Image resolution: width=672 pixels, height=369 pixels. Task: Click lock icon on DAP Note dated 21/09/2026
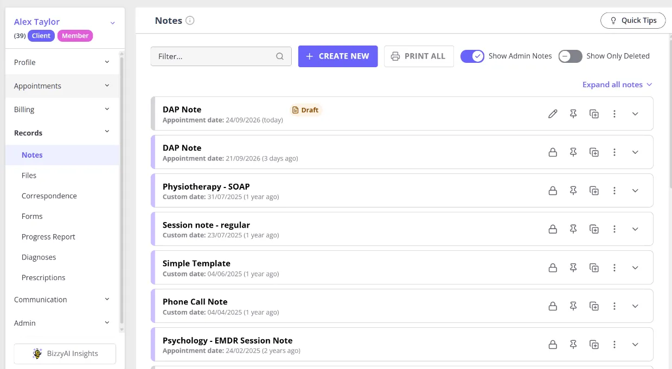(553, 152)
